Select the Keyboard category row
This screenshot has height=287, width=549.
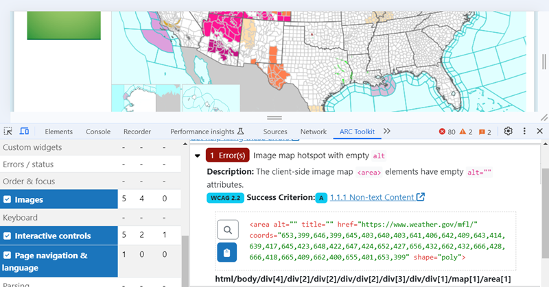click(91, 218)
